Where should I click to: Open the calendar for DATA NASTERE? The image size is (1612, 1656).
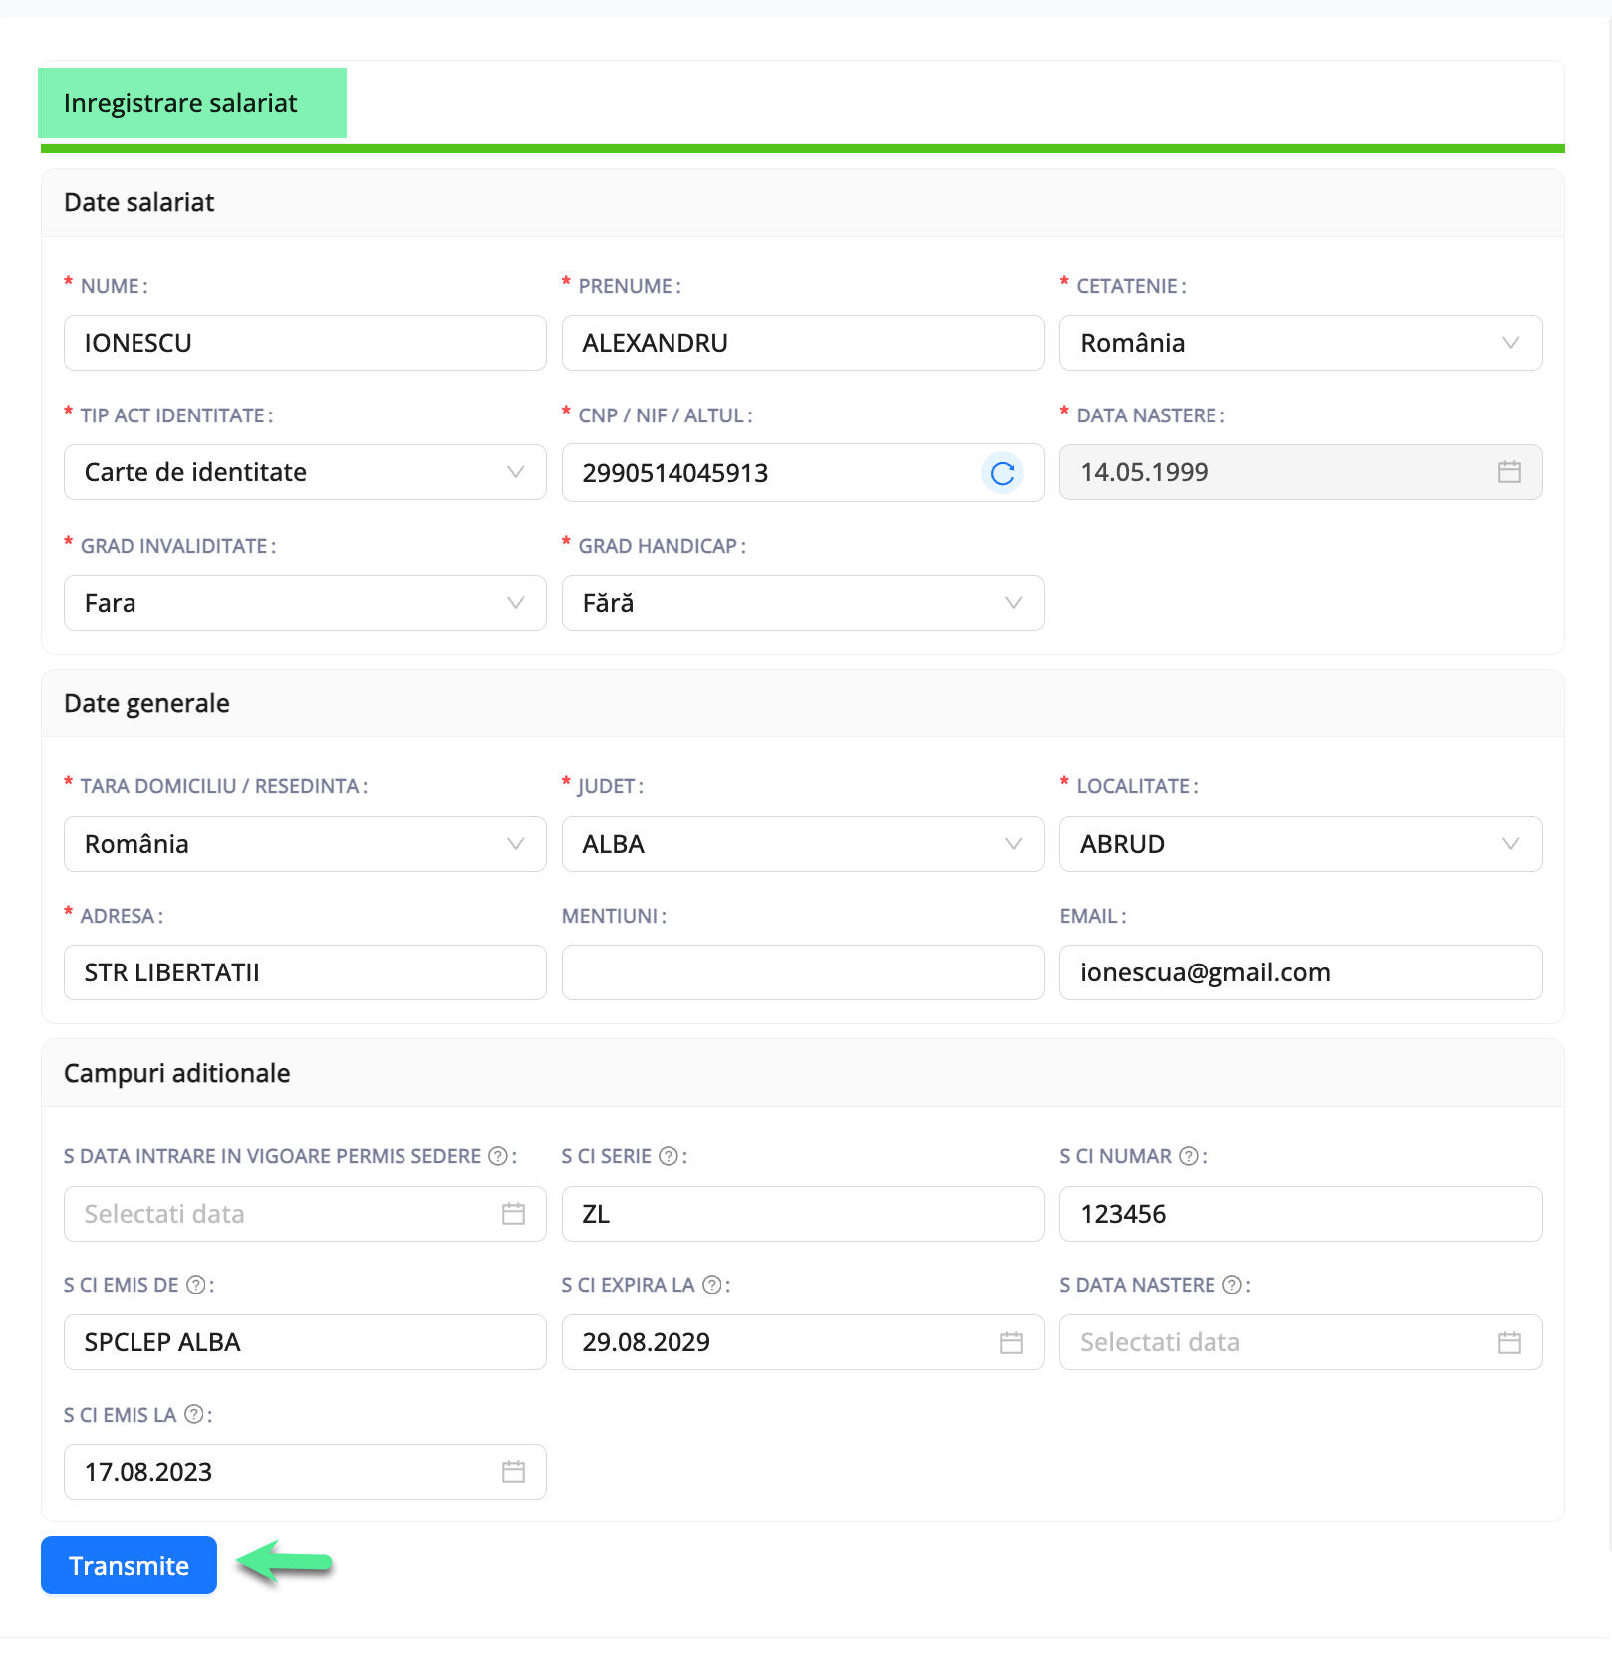(x=1508, y=472)
